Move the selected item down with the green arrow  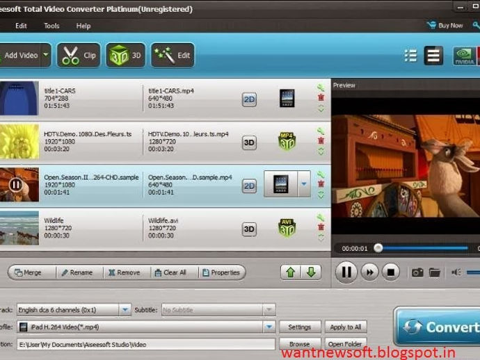pyautogui.click(x=311, y=272)
